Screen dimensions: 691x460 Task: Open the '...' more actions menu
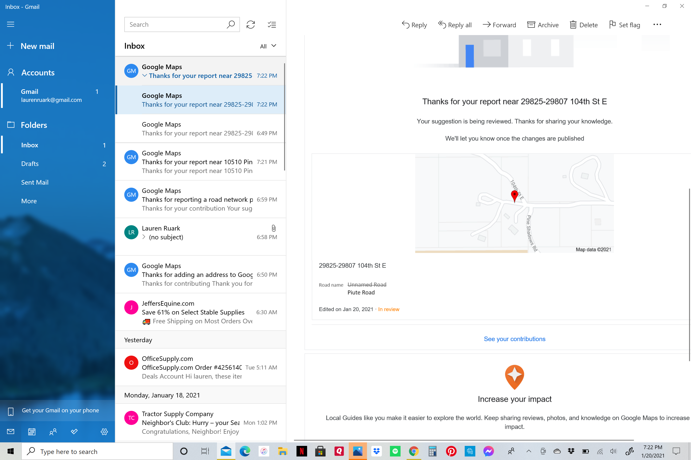pos(657,24)
